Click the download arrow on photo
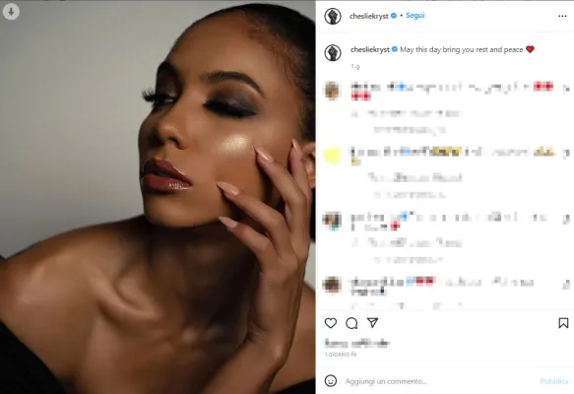 coord(11,12)
